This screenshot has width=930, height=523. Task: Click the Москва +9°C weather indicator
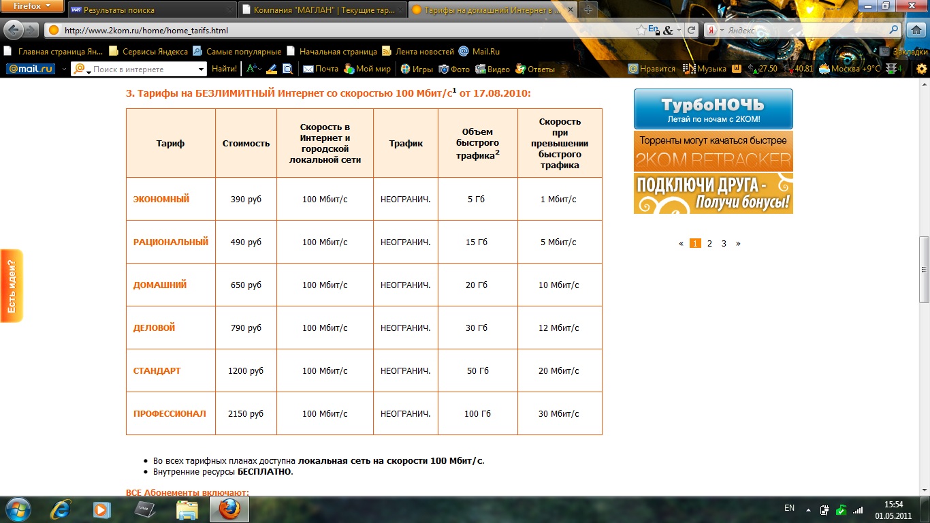click(849, 69)
